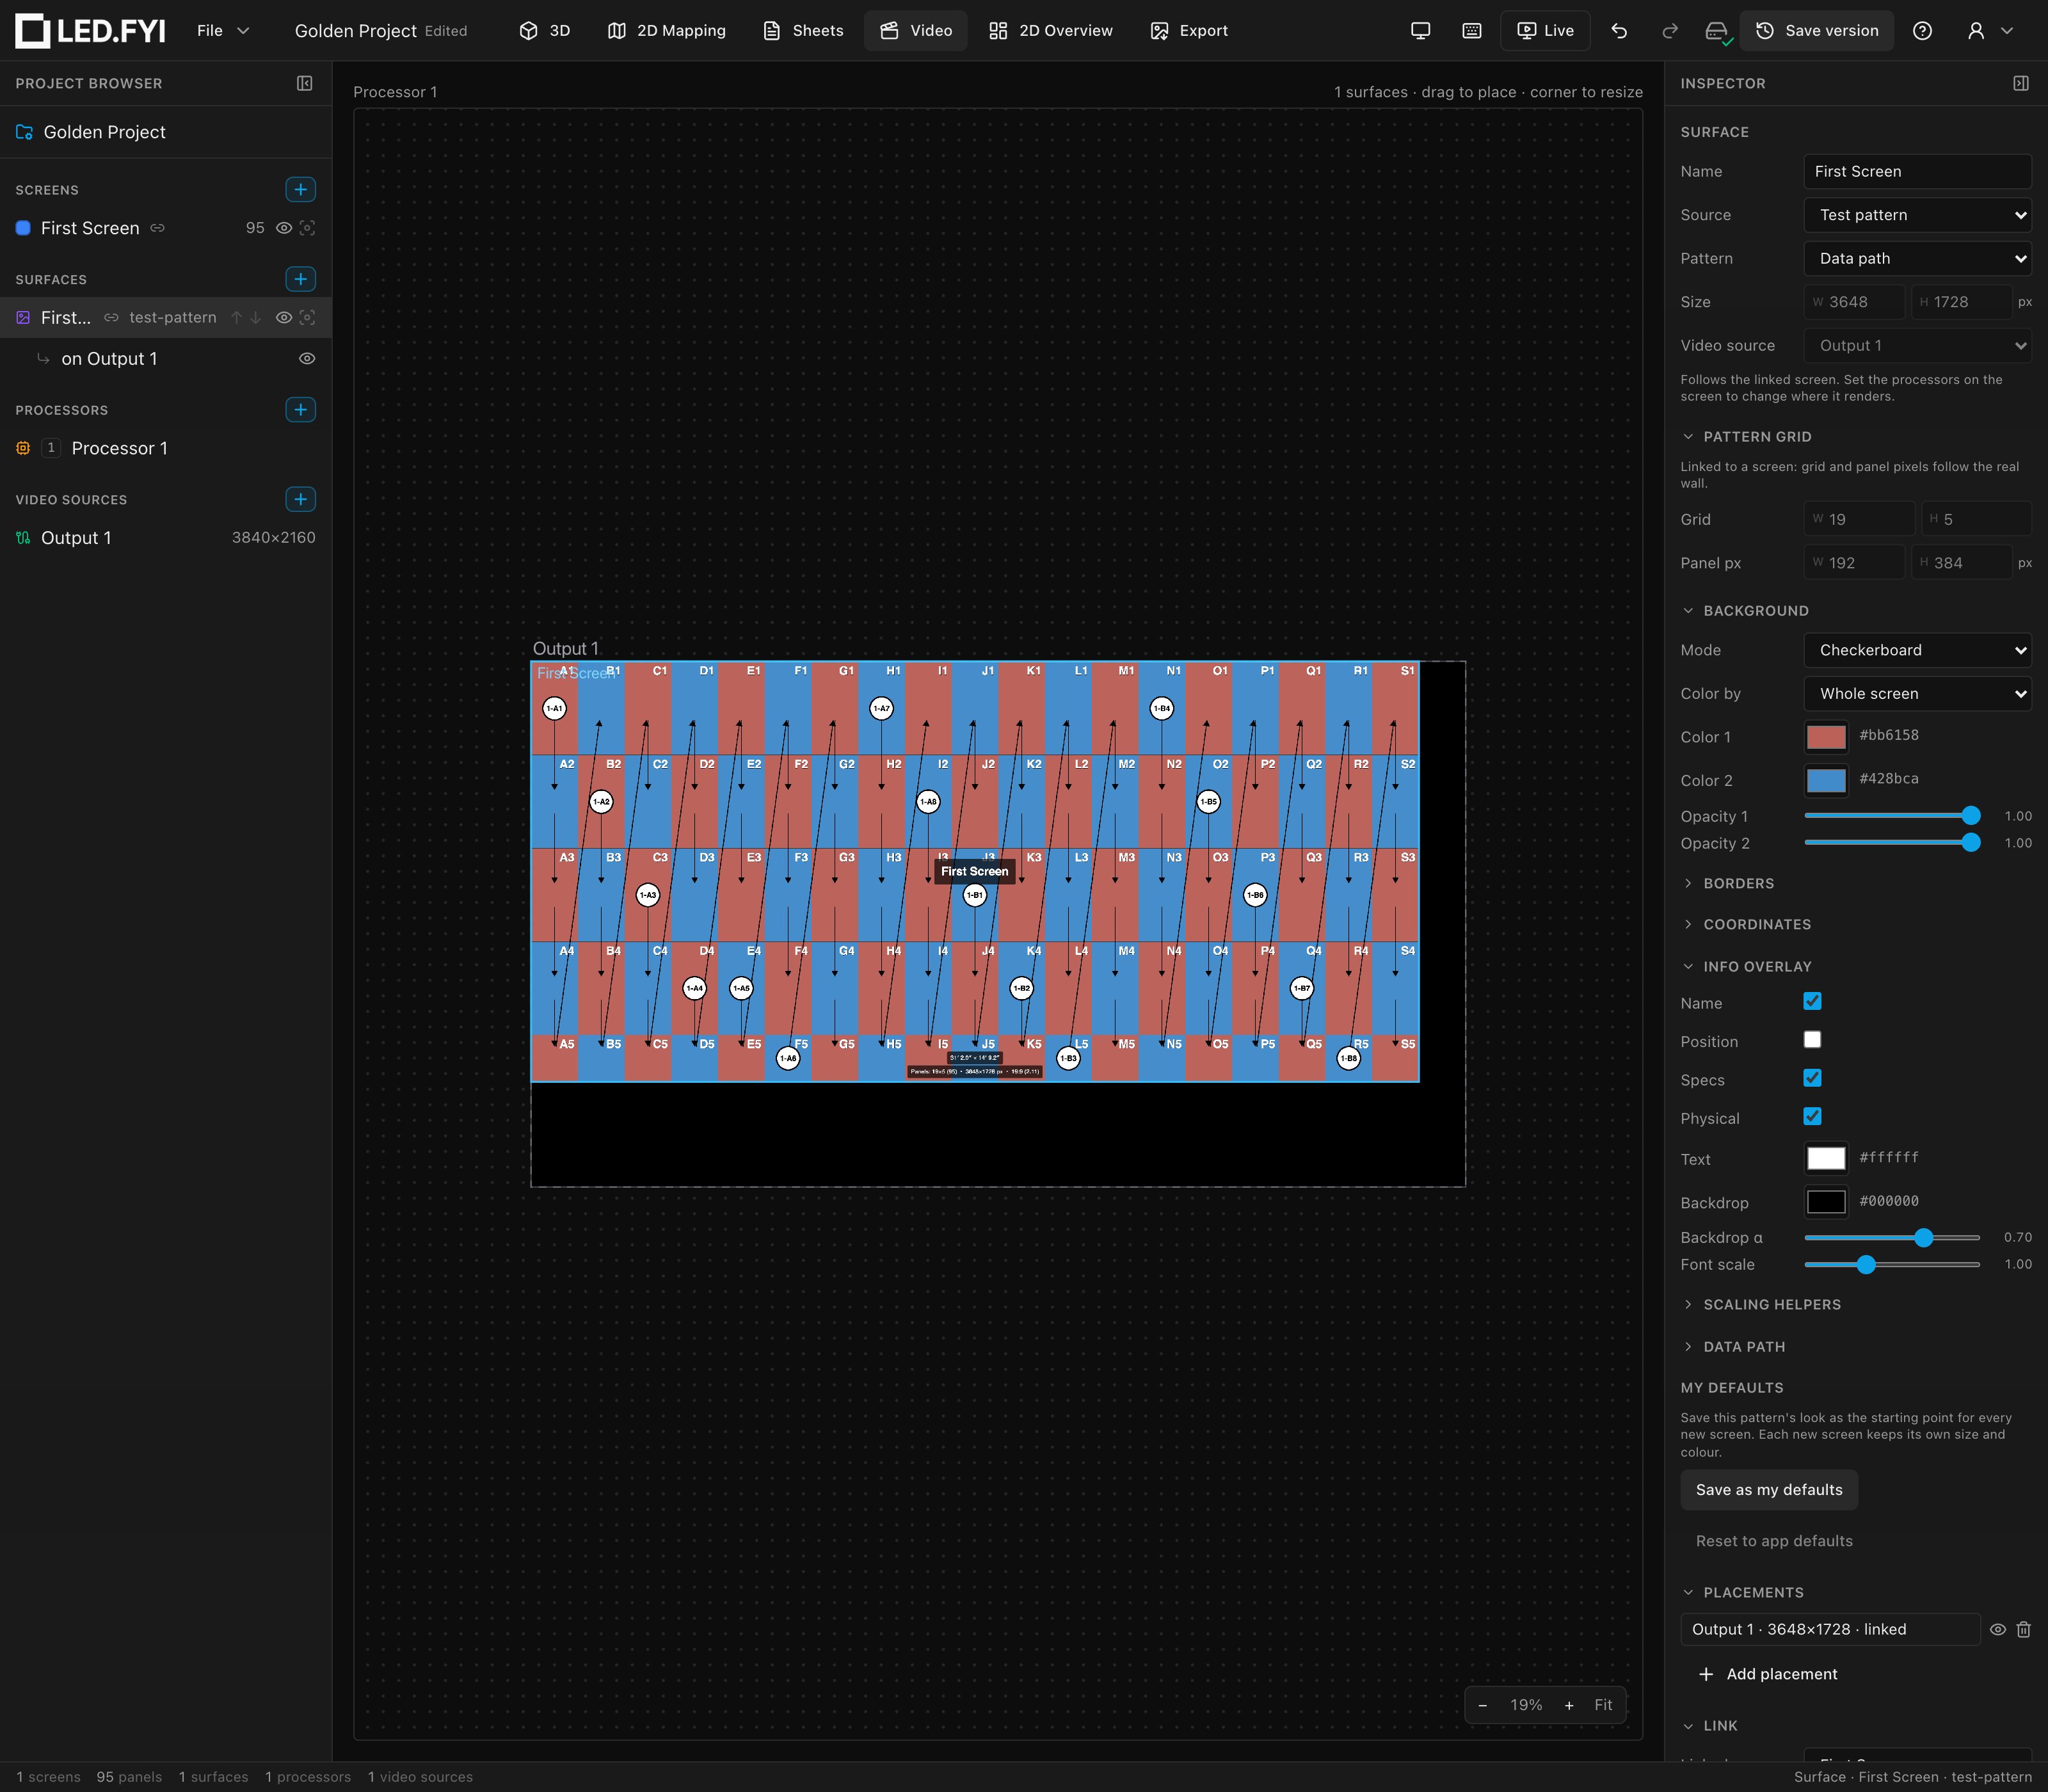Toggle visibility of on Output 1 placement
2048x1792 pixels.
point(307,359)
